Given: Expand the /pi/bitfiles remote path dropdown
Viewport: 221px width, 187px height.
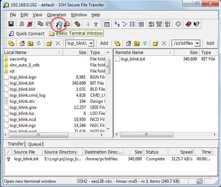Looking at the screenshot, I should (197, 43).
